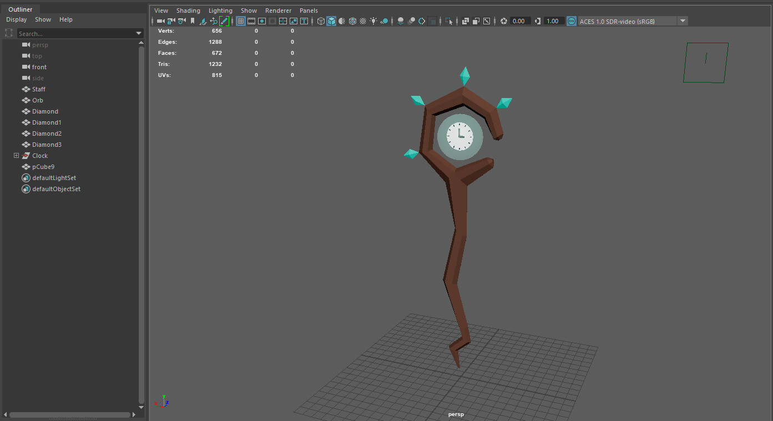The width and height of the screenshot is (773, 421).
Task: Toggle shadows in the viewport
Action: pos(383,21)
